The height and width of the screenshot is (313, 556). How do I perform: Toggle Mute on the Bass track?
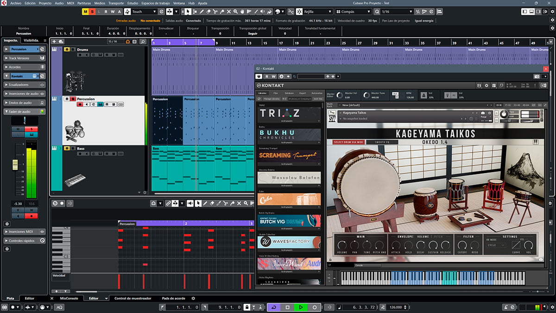coord(67,148)
